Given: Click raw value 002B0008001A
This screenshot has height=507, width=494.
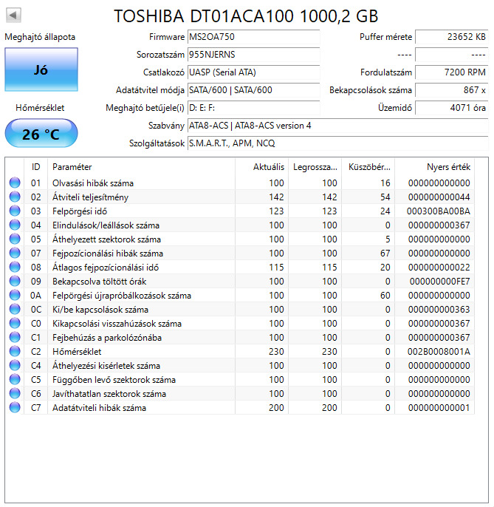Looking at the screenshot, I should 439,352.
